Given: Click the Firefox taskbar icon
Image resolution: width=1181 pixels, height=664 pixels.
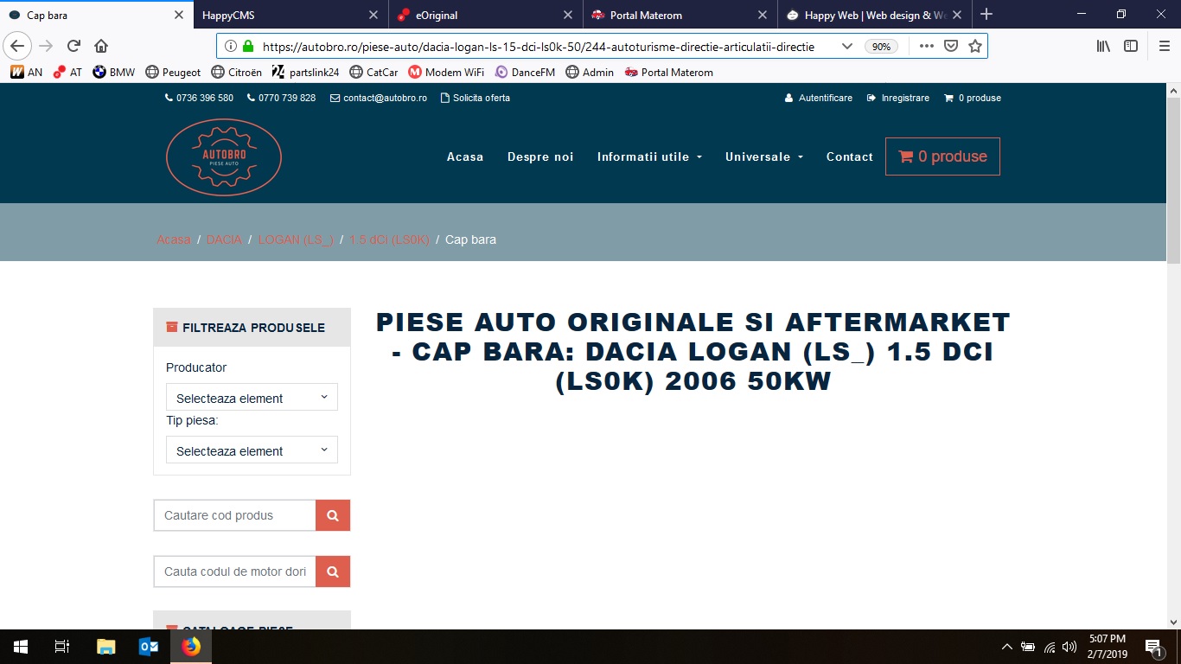Looking at the screenshot, I should pyautogui.click(x=191, y=647).
